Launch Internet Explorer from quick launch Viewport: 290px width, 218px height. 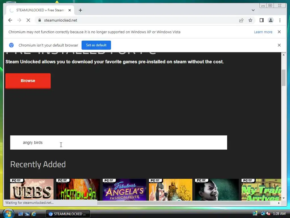(34, 214)
